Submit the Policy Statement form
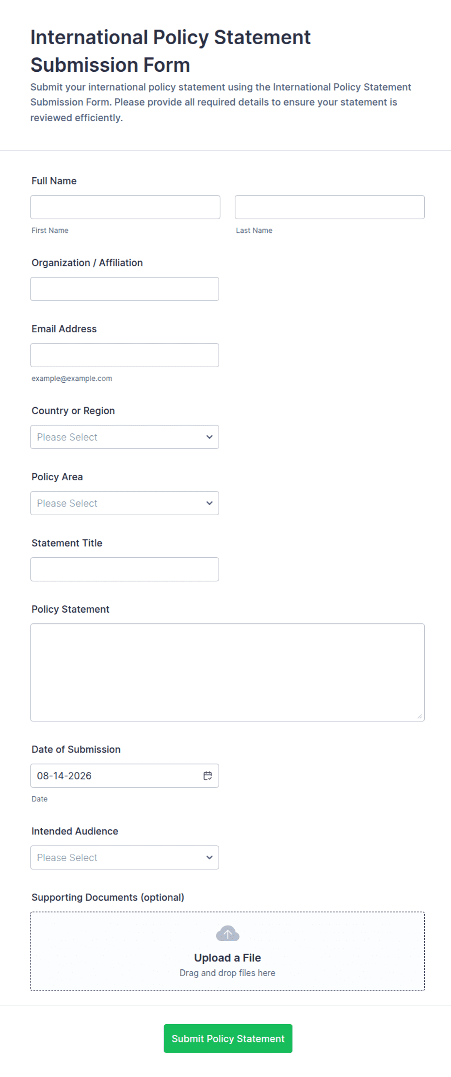Screen dimensions: 451x1077 point(228,1038)
